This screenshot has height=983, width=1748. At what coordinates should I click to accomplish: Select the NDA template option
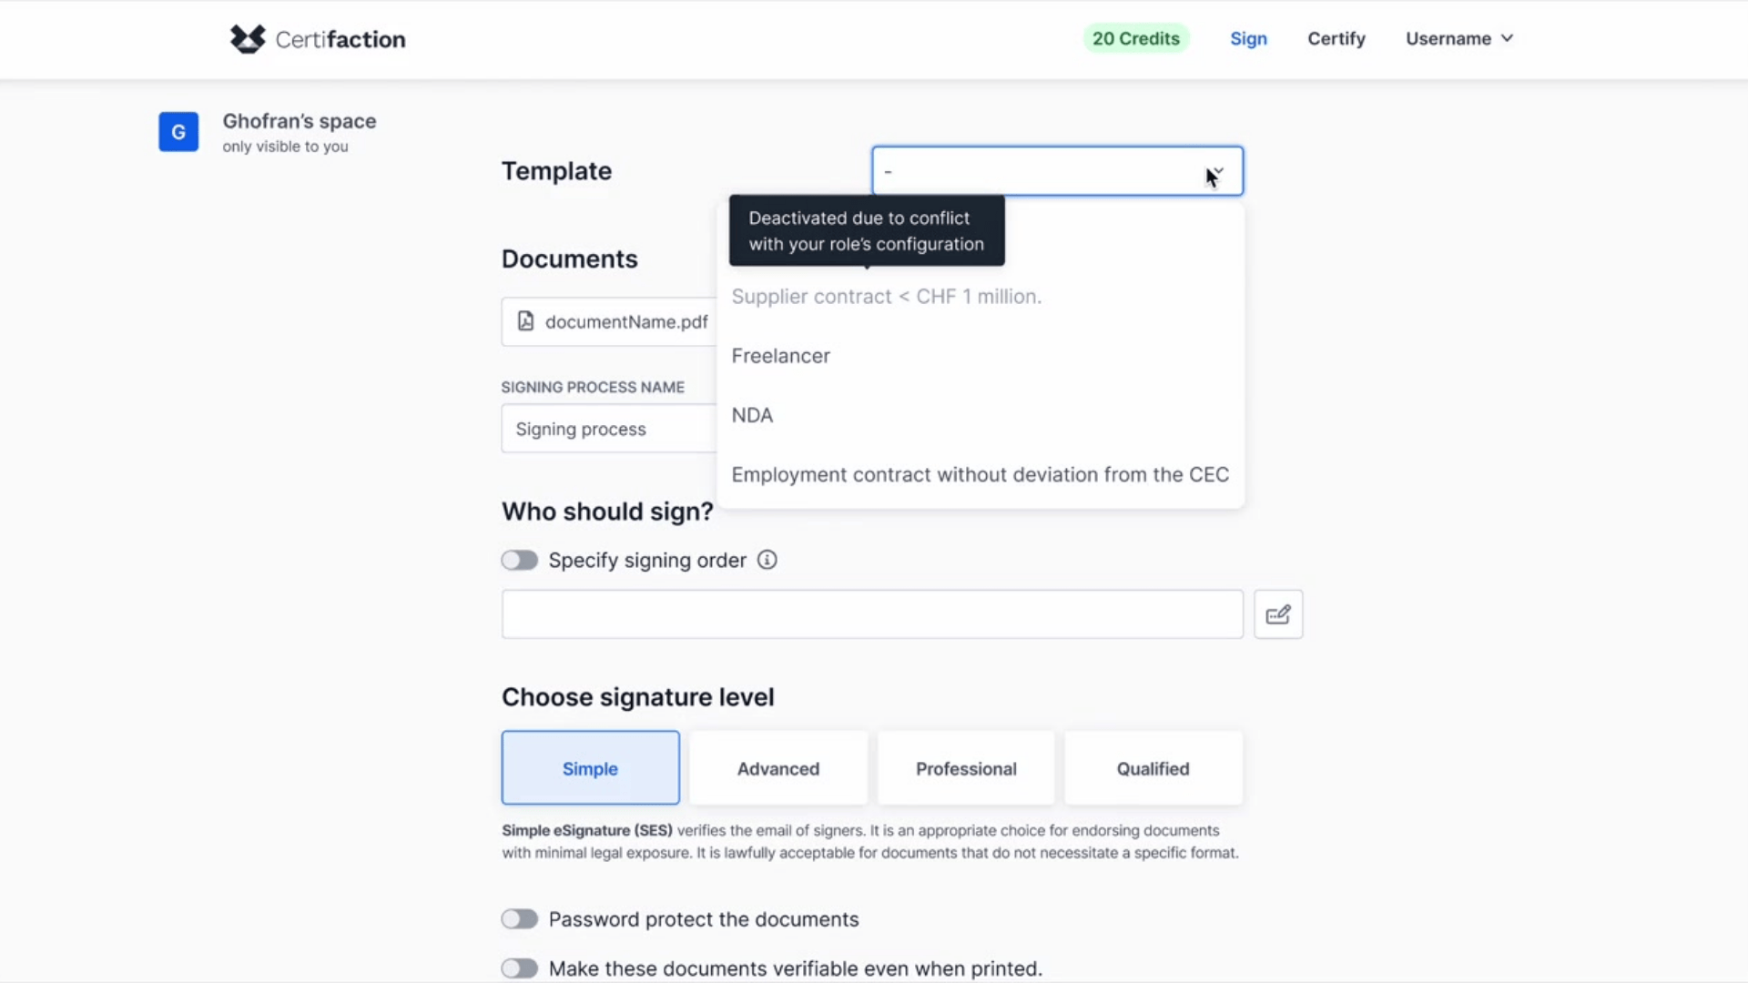click(x=752, y=415)
